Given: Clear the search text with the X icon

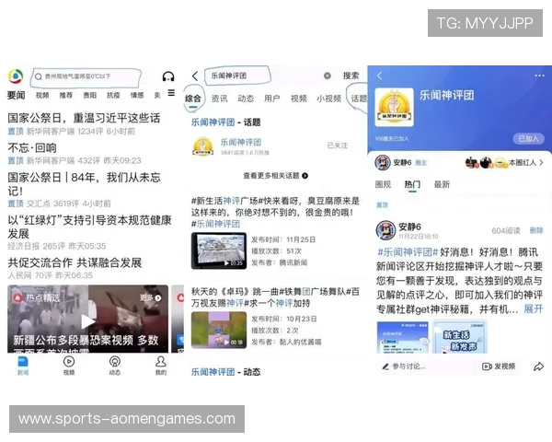Looking at the screenshot, I should pyautogui.click(x=327, y=76).
